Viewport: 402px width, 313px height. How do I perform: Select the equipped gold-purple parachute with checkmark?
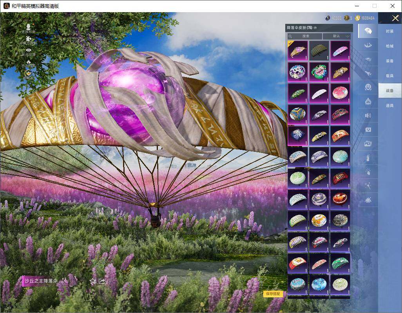(297, 51)
